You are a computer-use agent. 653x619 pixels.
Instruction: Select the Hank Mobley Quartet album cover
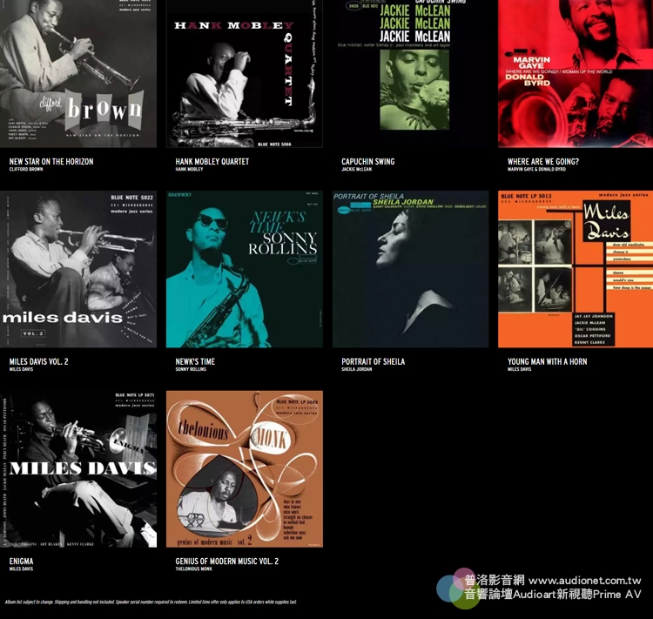click(x=245, y=74)
